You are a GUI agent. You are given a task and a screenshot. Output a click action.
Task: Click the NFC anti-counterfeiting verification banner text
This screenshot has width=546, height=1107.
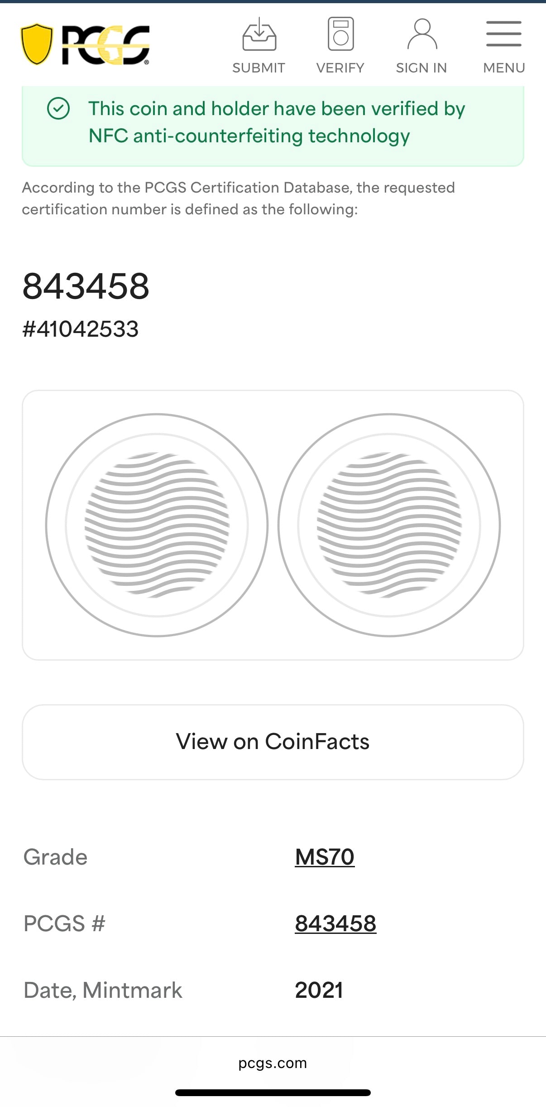[x=276, y=122]
